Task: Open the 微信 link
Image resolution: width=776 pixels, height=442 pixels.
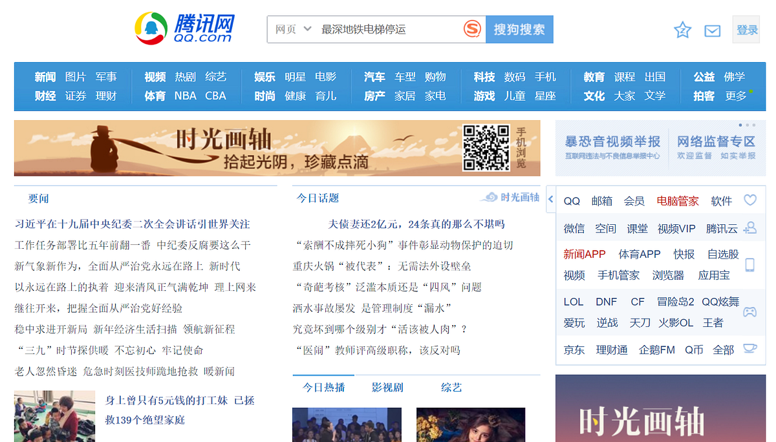Action: [x=574, y=228]
